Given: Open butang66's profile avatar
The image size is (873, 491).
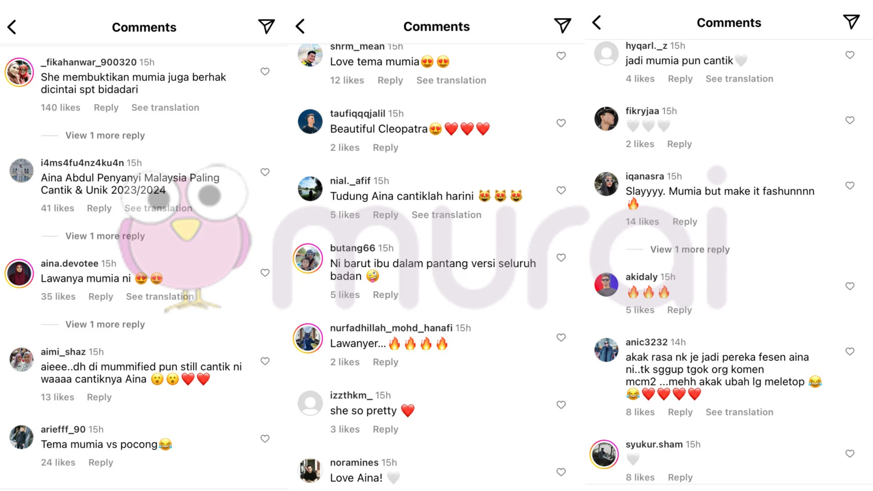Looking at the screenshot, I should coord(308,258).
